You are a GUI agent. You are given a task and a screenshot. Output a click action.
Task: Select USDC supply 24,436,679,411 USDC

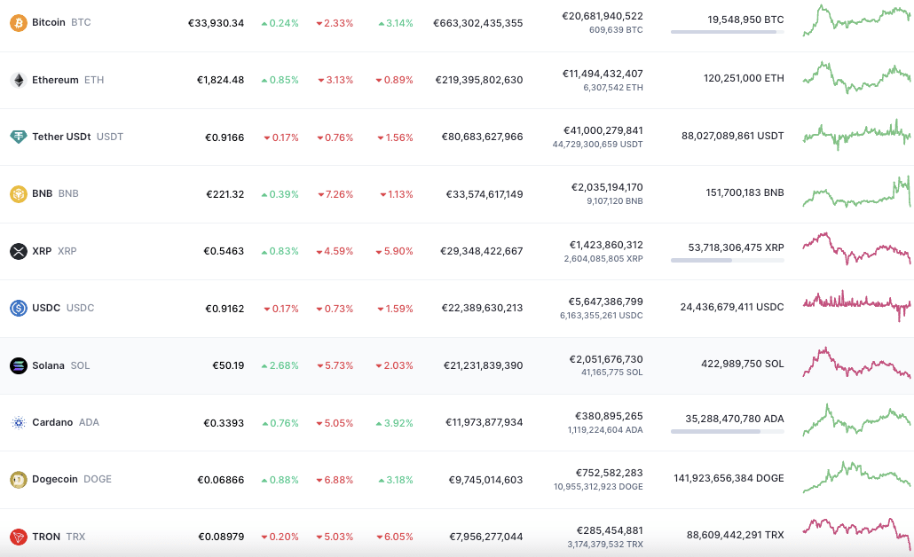point(732,307)
